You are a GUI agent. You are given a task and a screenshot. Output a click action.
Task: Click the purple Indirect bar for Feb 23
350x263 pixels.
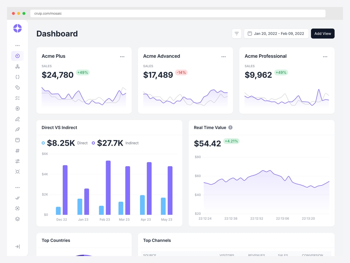pyautogui.click(x=108, y=188)
